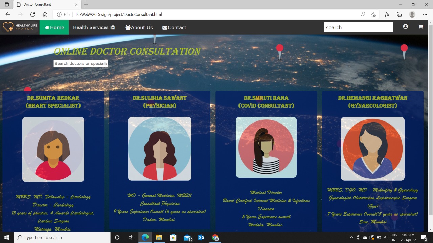Click the Search doctors or specialists field

coord(81,63)
